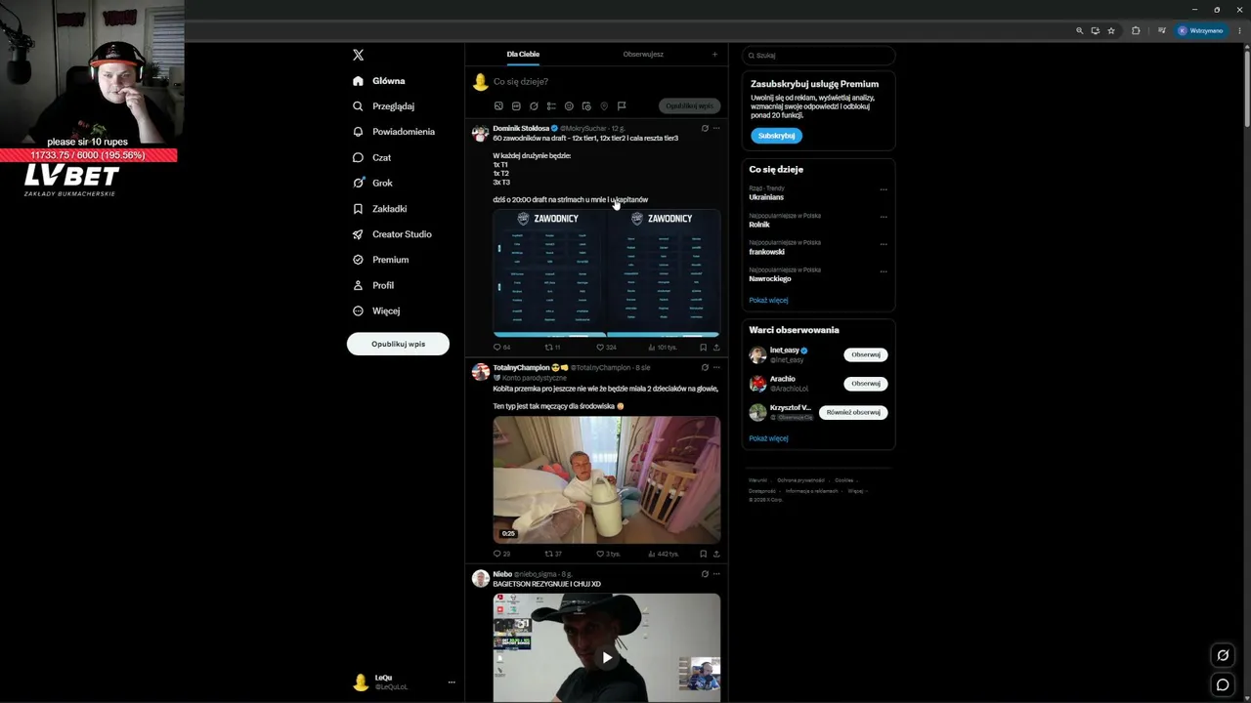Image resolution: width=1251 pixels, height=703 pixels.
Task: Follow inet_easy with Obserwuj button
Action: point(866,354)
